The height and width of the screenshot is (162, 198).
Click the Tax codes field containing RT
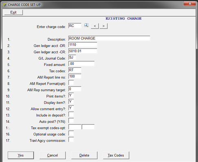coord(75,70)
